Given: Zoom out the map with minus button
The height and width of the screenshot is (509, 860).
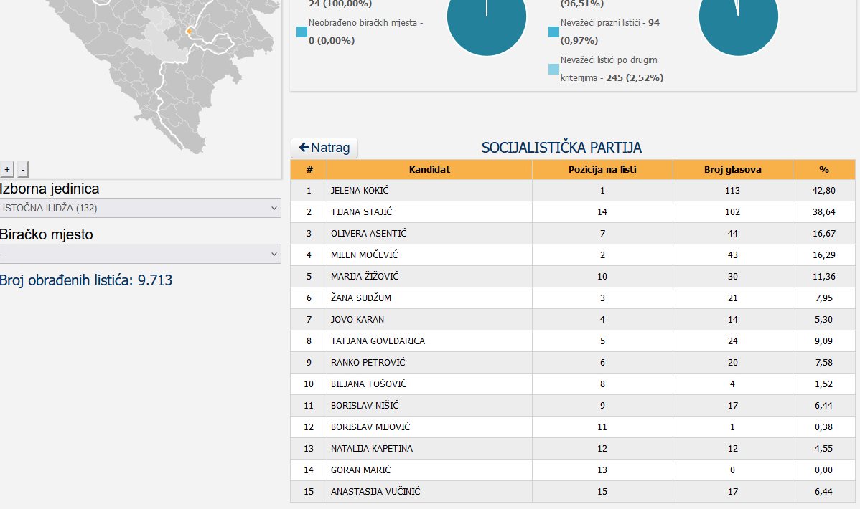Looking at the screenshot, I should pos(22,169).
